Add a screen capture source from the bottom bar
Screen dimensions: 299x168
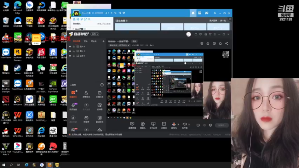132,125
